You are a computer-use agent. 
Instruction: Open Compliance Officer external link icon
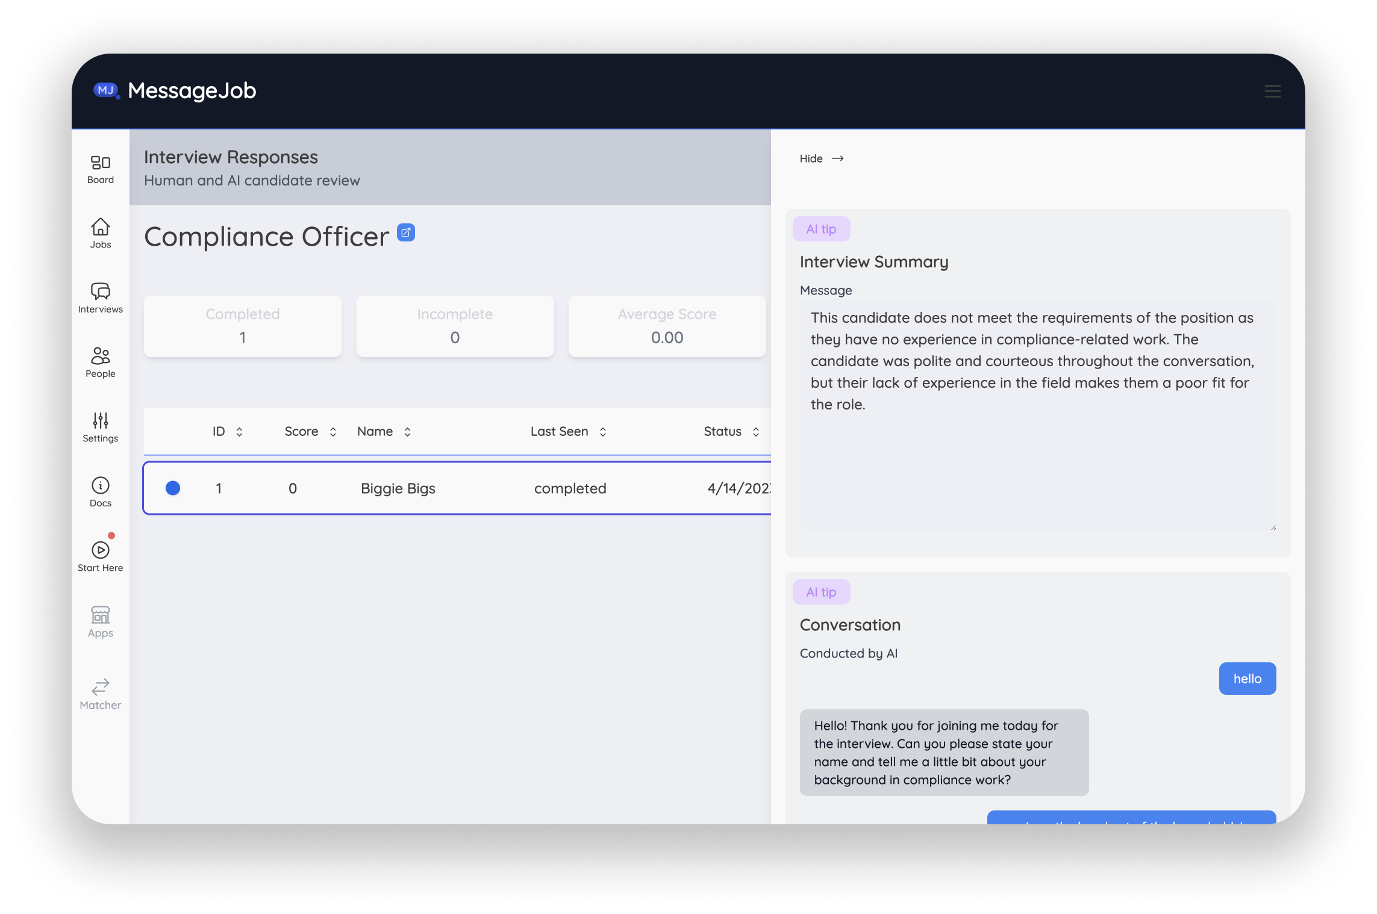pyautogui.click(x=406, y=232)
